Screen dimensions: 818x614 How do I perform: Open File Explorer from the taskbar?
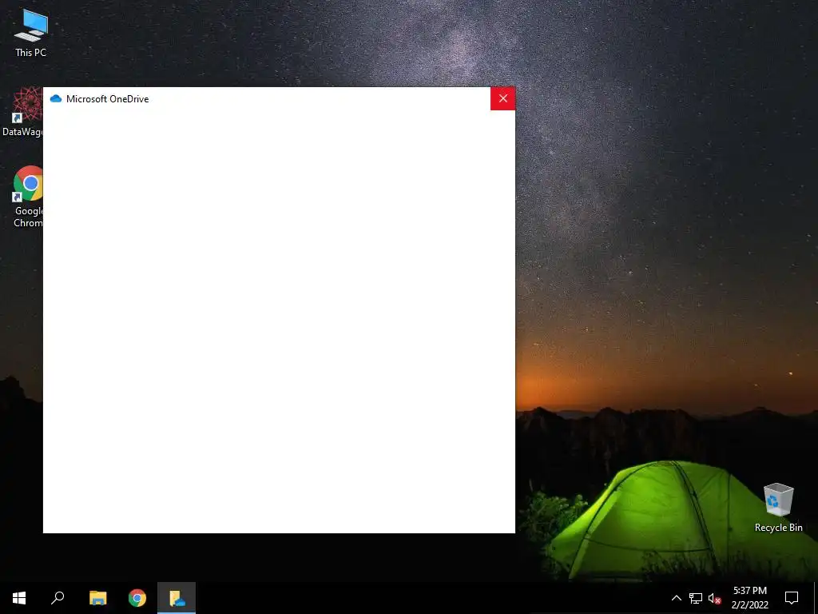click(x=97, y=598)
